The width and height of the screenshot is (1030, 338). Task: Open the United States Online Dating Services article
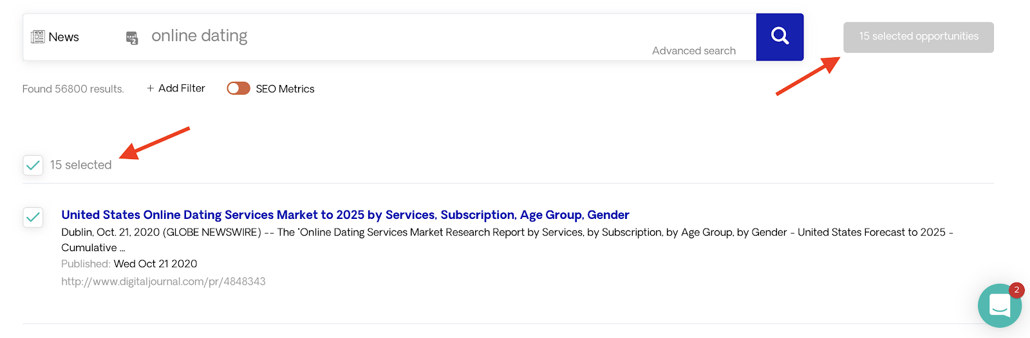tap(345, 214)
